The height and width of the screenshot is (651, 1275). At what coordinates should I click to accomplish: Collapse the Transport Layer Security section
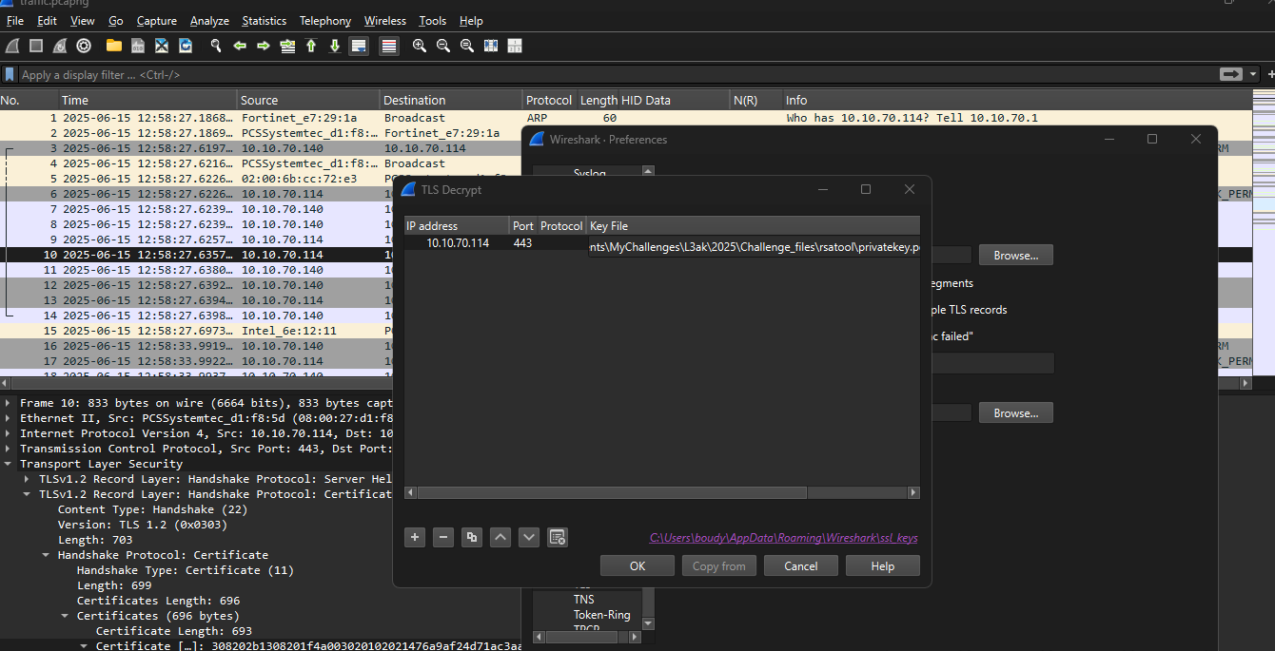pos(10,464)
